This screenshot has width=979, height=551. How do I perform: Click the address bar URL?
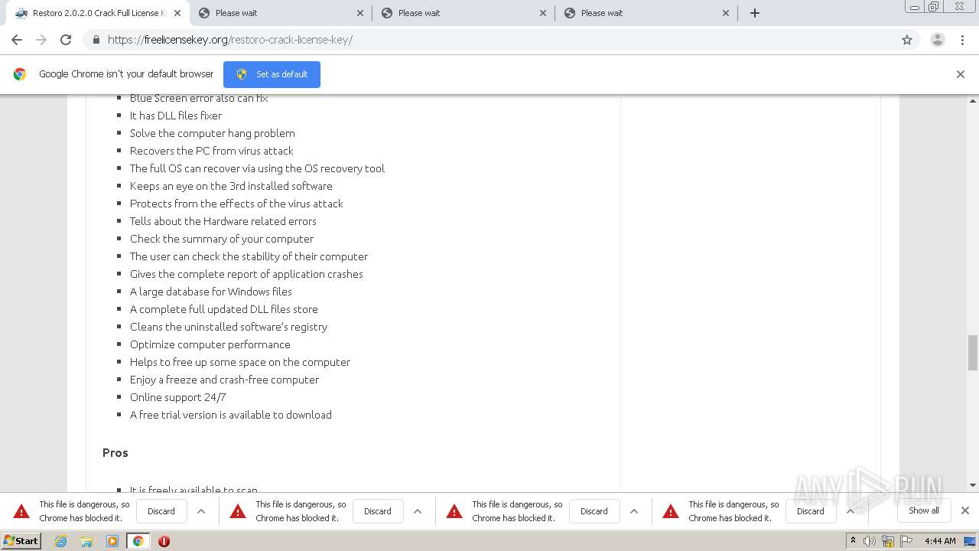tap(230, 40)
